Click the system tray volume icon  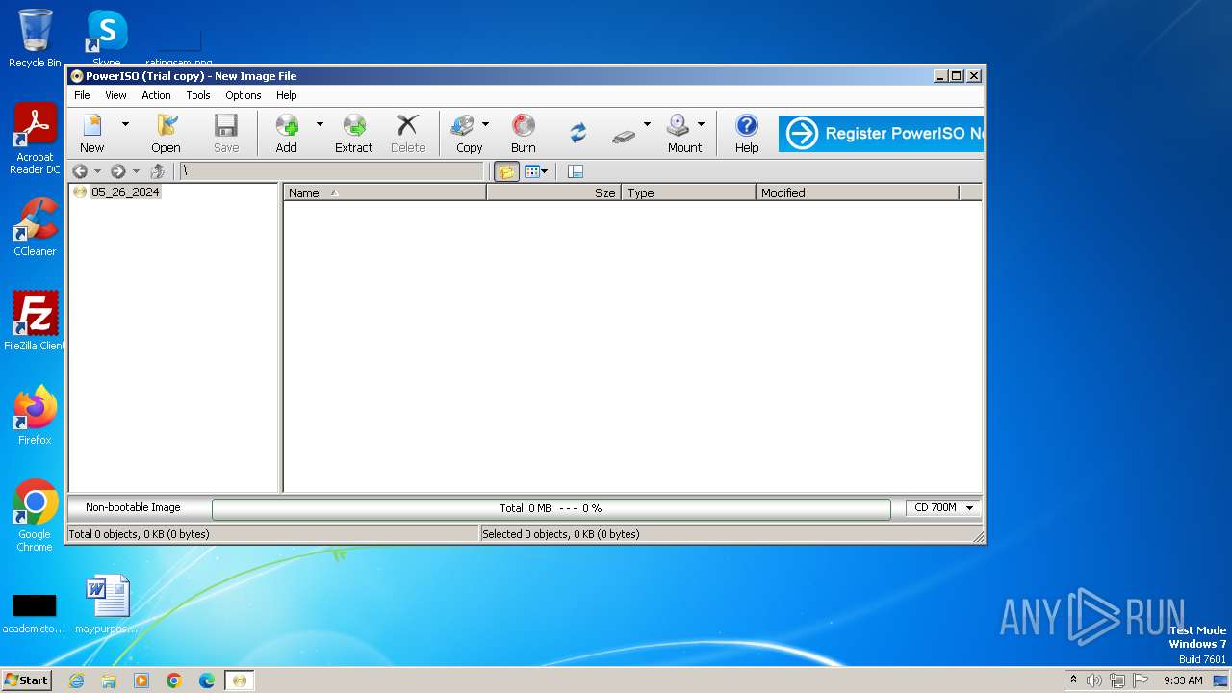(1094, 680)
